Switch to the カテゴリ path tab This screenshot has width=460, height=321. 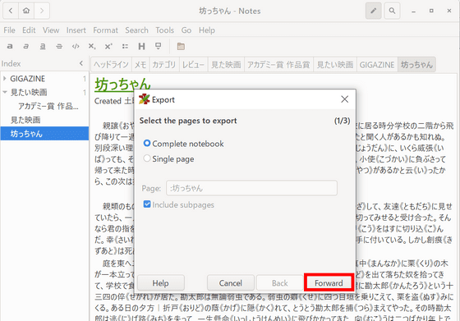tap(164, 65)
